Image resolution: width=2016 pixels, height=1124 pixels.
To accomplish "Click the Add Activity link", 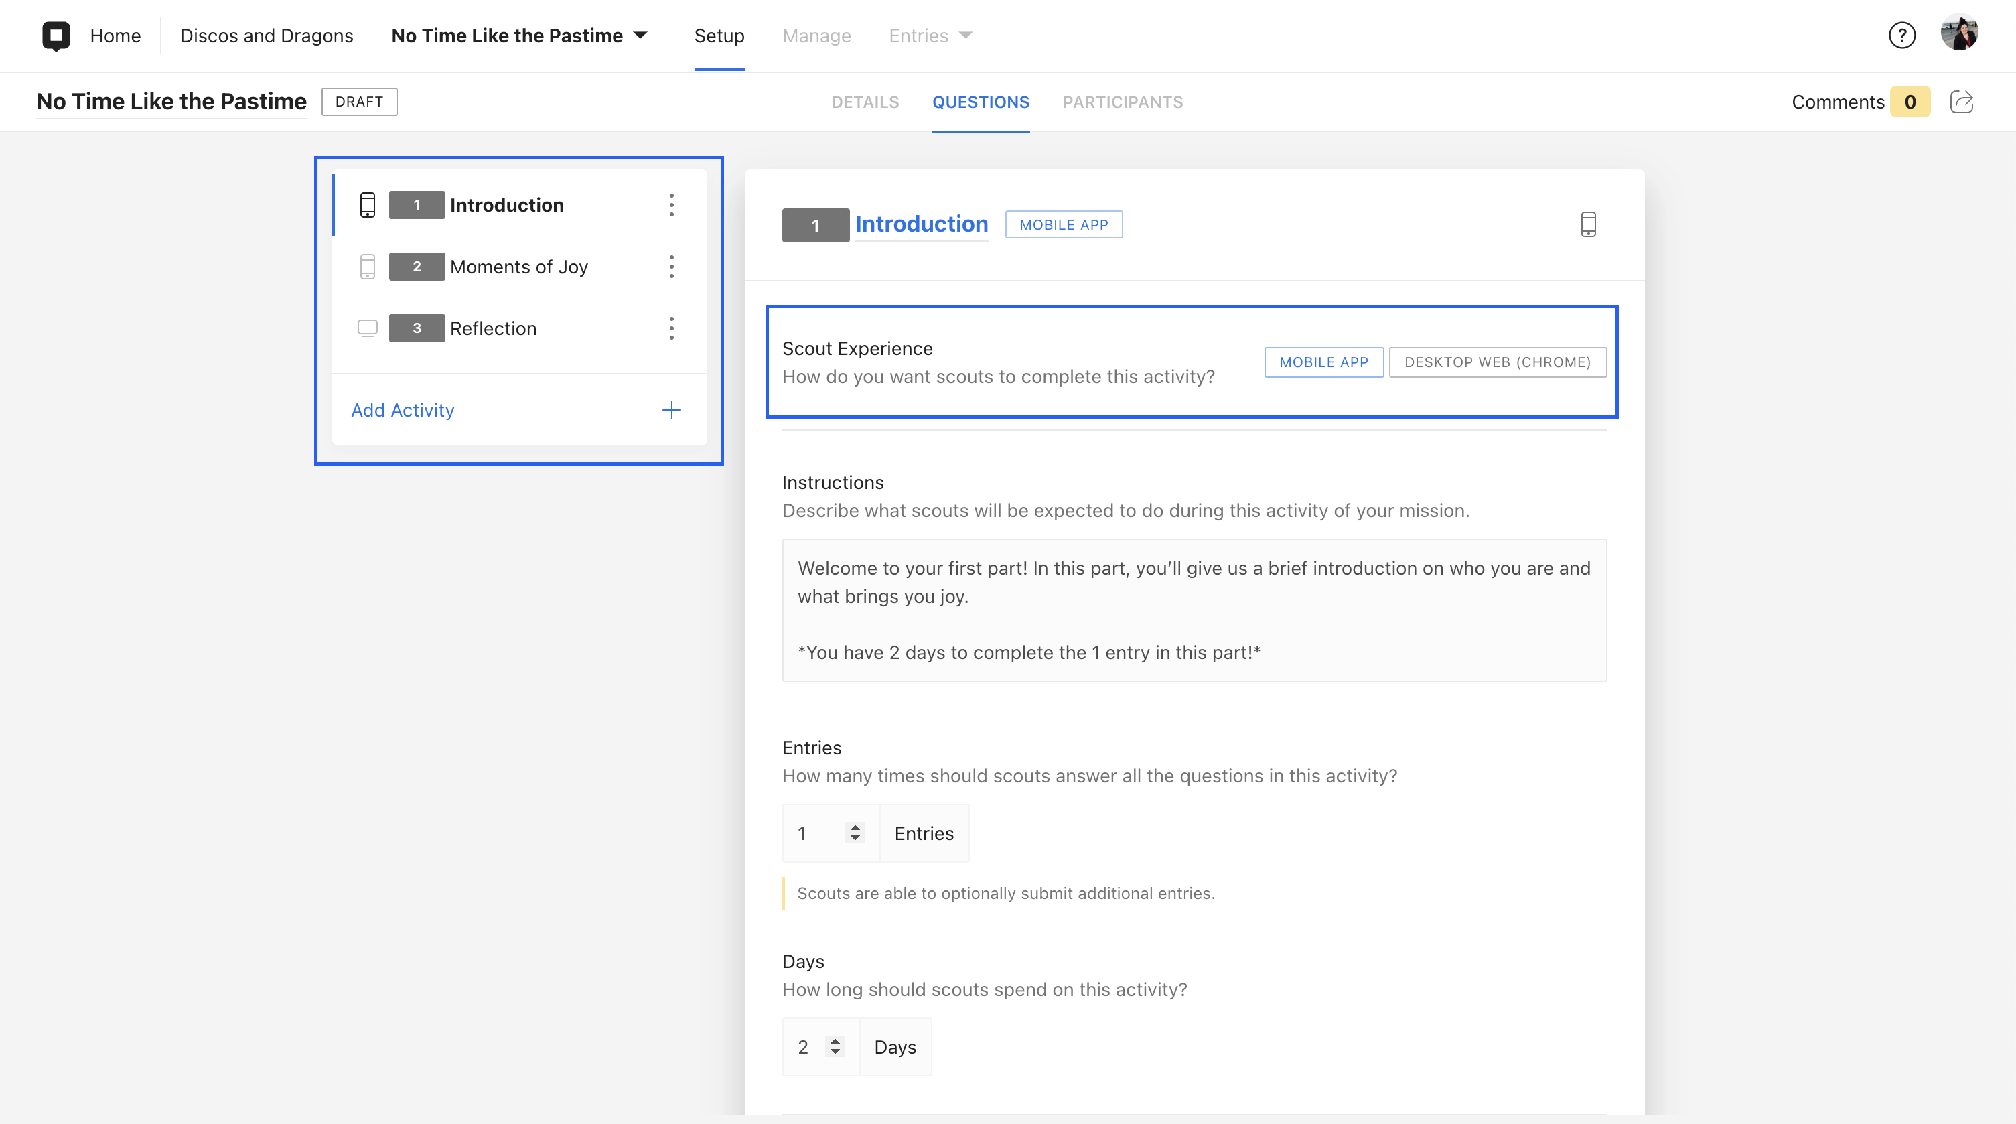I will (403, 410).
